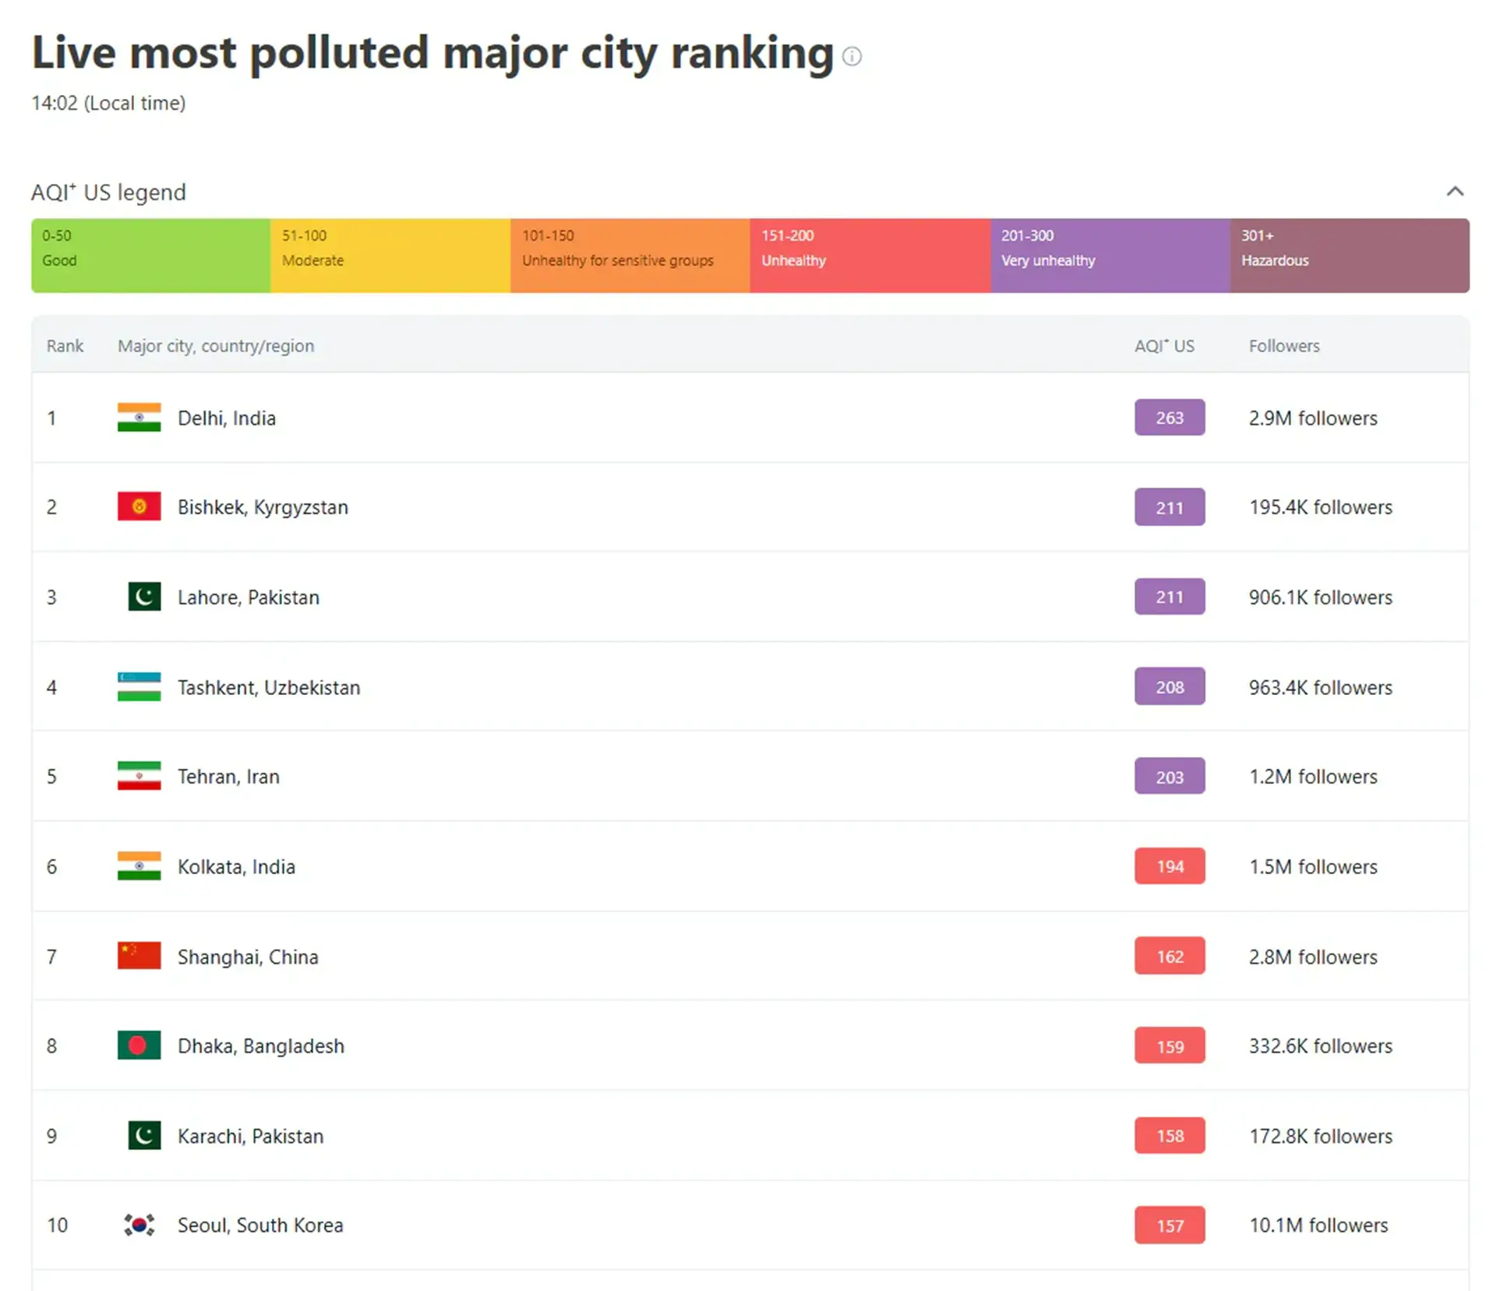Click the China flag icon

[x=139, y=956]
